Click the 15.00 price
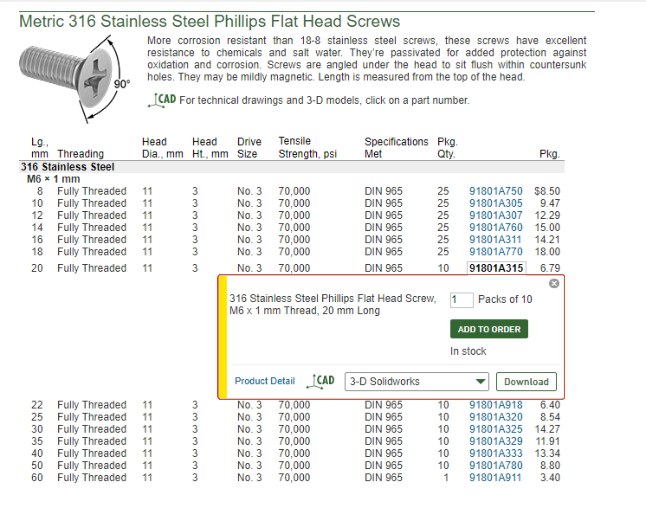Viewport: 646px width, 521px height. click(547, 227)
